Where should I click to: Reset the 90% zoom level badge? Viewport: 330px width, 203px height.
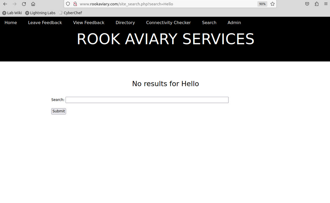(x=262, y=4)
